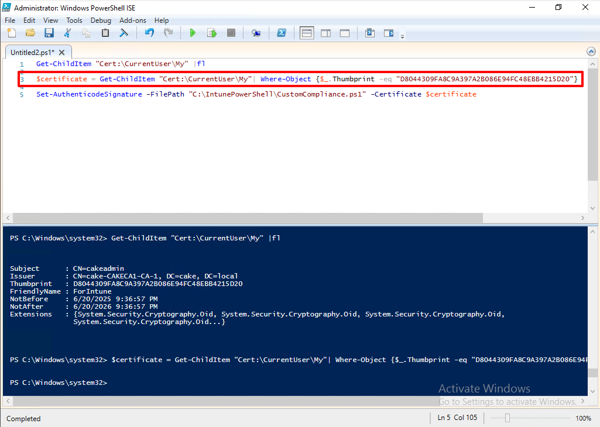Copy selection with the Copy icon

[x=87, y=33]
